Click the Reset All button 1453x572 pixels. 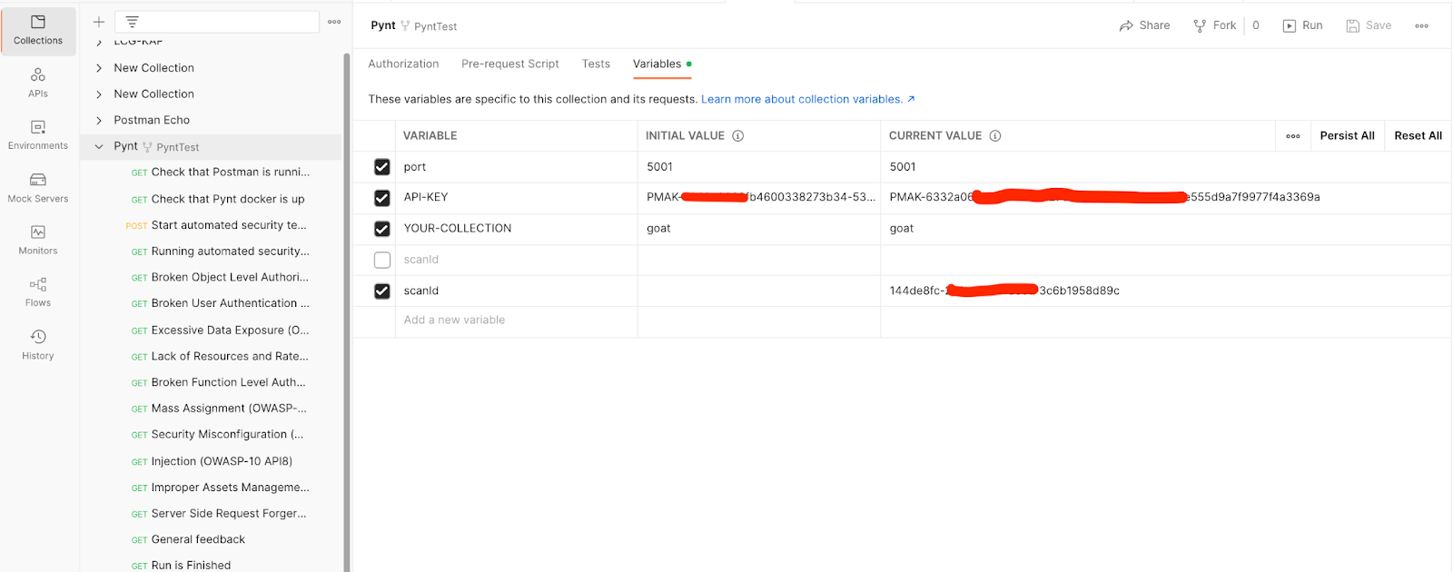[x=1418, y=136]
